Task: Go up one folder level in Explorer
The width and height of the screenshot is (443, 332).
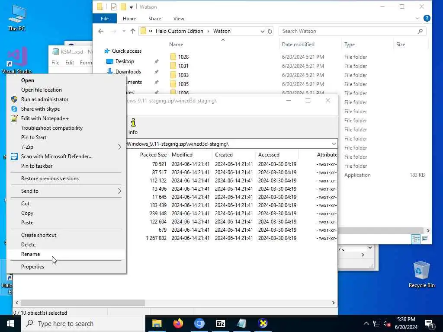Action: (132, 31)
